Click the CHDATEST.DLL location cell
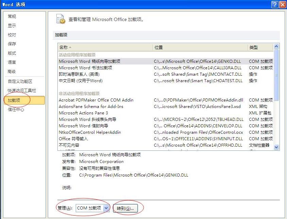The height and width of the screenshot is (219, 287). 198,81
